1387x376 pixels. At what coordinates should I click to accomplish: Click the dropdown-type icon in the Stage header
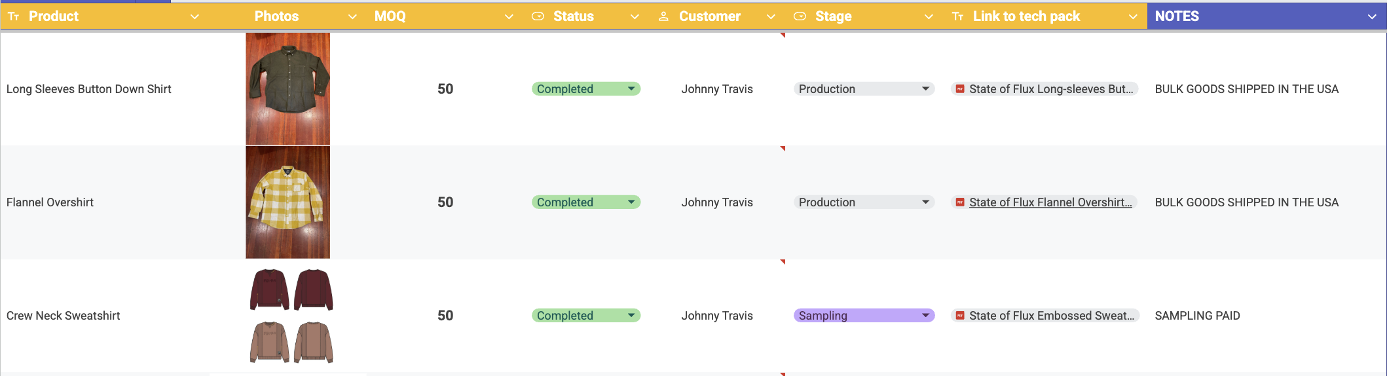[x=800, y=16]
